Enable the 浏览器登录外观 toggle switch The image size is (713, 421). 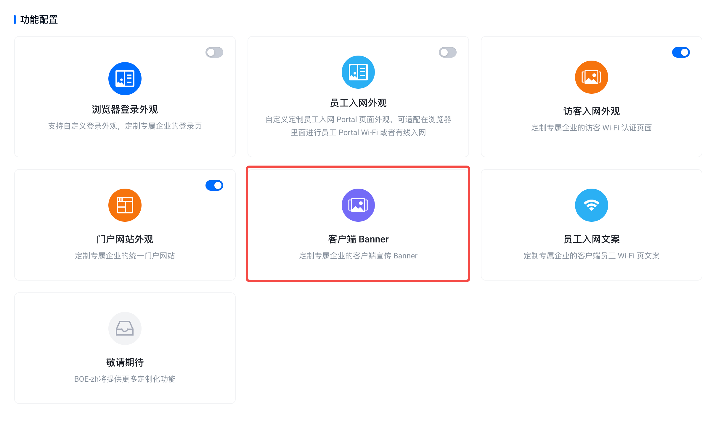click(214, 52)
